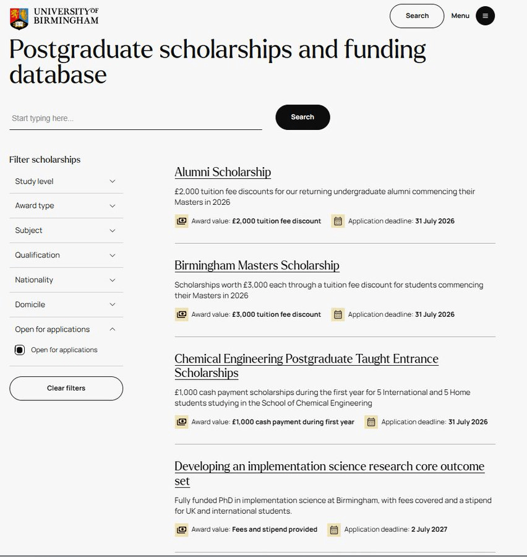This screenshot has width=527, height=557.
Task: Uncheck the Open for applications checkbox
Action: tap(20, 350)
